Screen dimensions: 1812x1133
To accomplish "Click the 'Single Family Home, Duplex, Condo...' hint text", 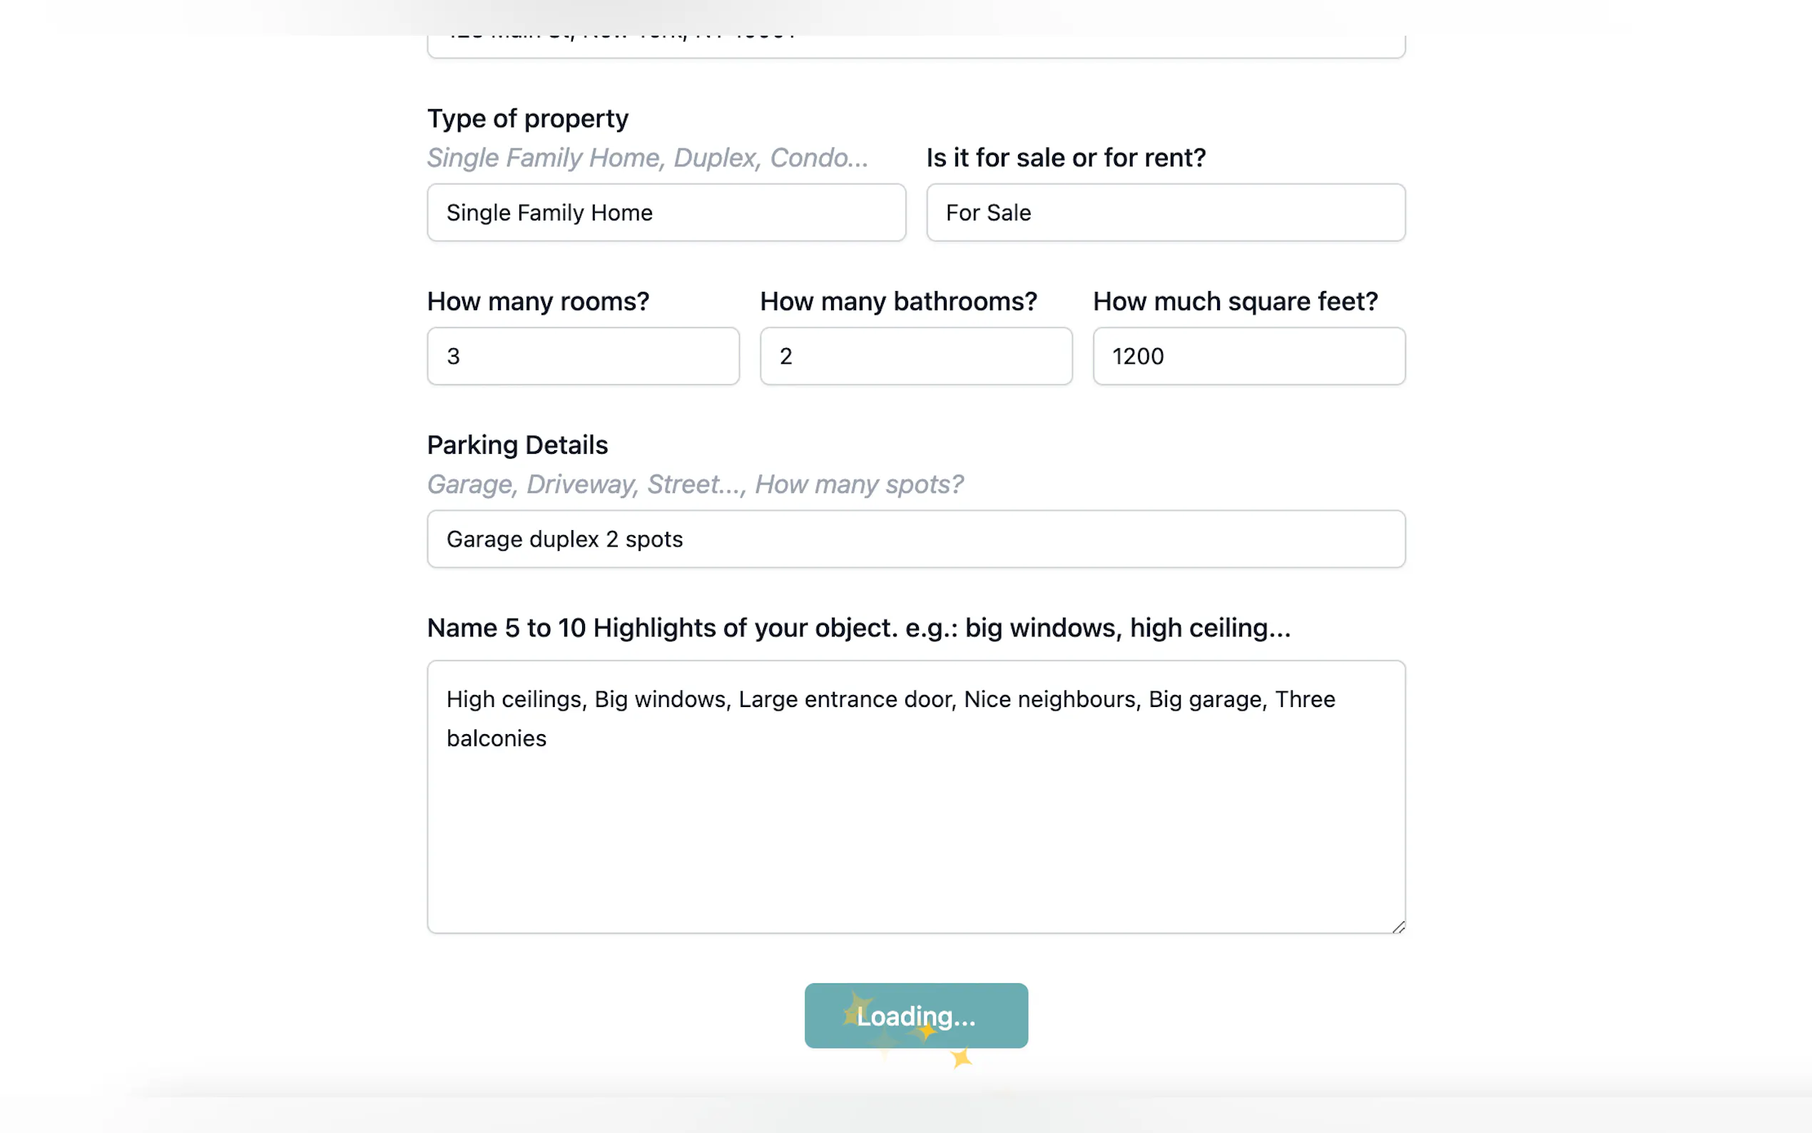I will point(647,158).
